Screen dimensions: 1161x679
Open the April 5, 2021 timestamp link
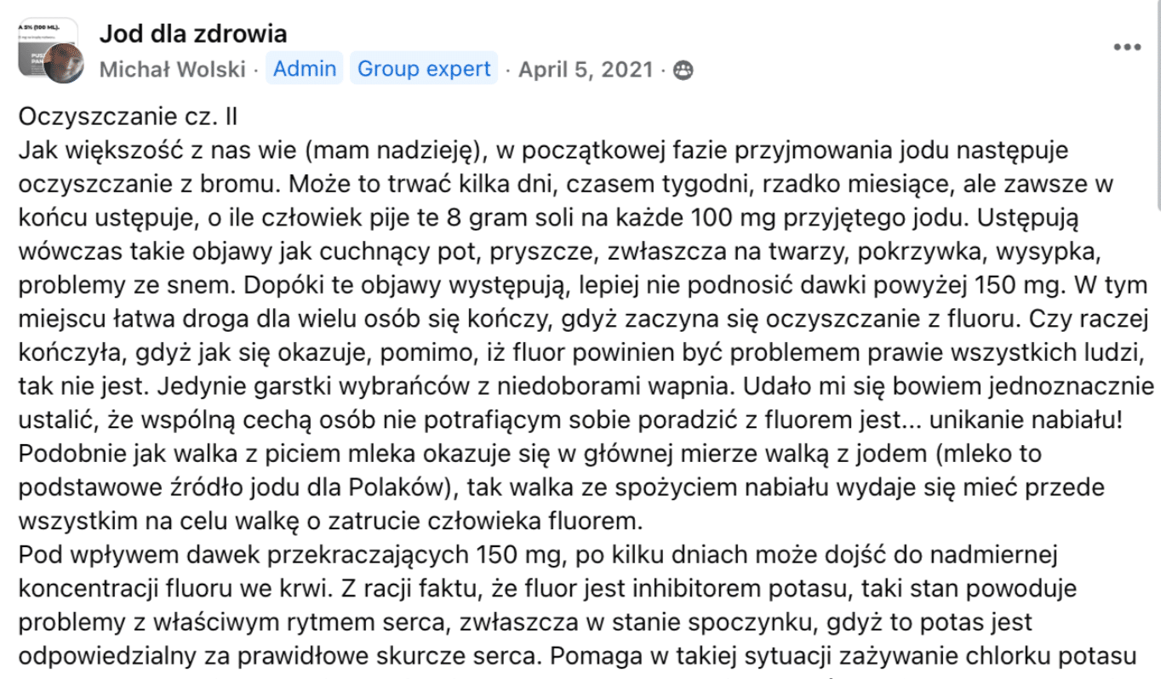[x=586, y=70]
